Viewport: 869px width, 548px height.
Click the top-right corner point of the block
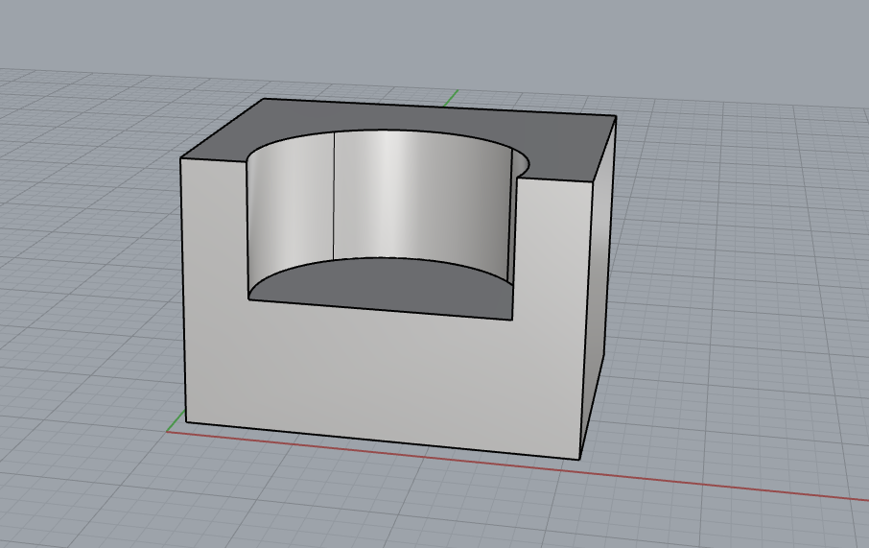(x=615, y=118)
